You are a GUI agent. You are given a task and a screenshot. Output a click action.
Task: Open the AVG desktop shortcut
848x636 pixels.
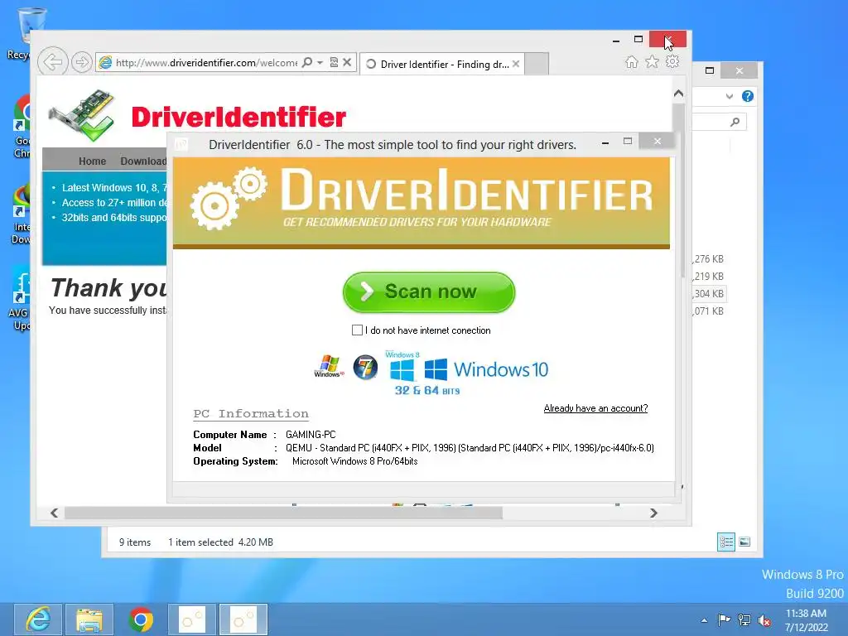tap(21, 299)
